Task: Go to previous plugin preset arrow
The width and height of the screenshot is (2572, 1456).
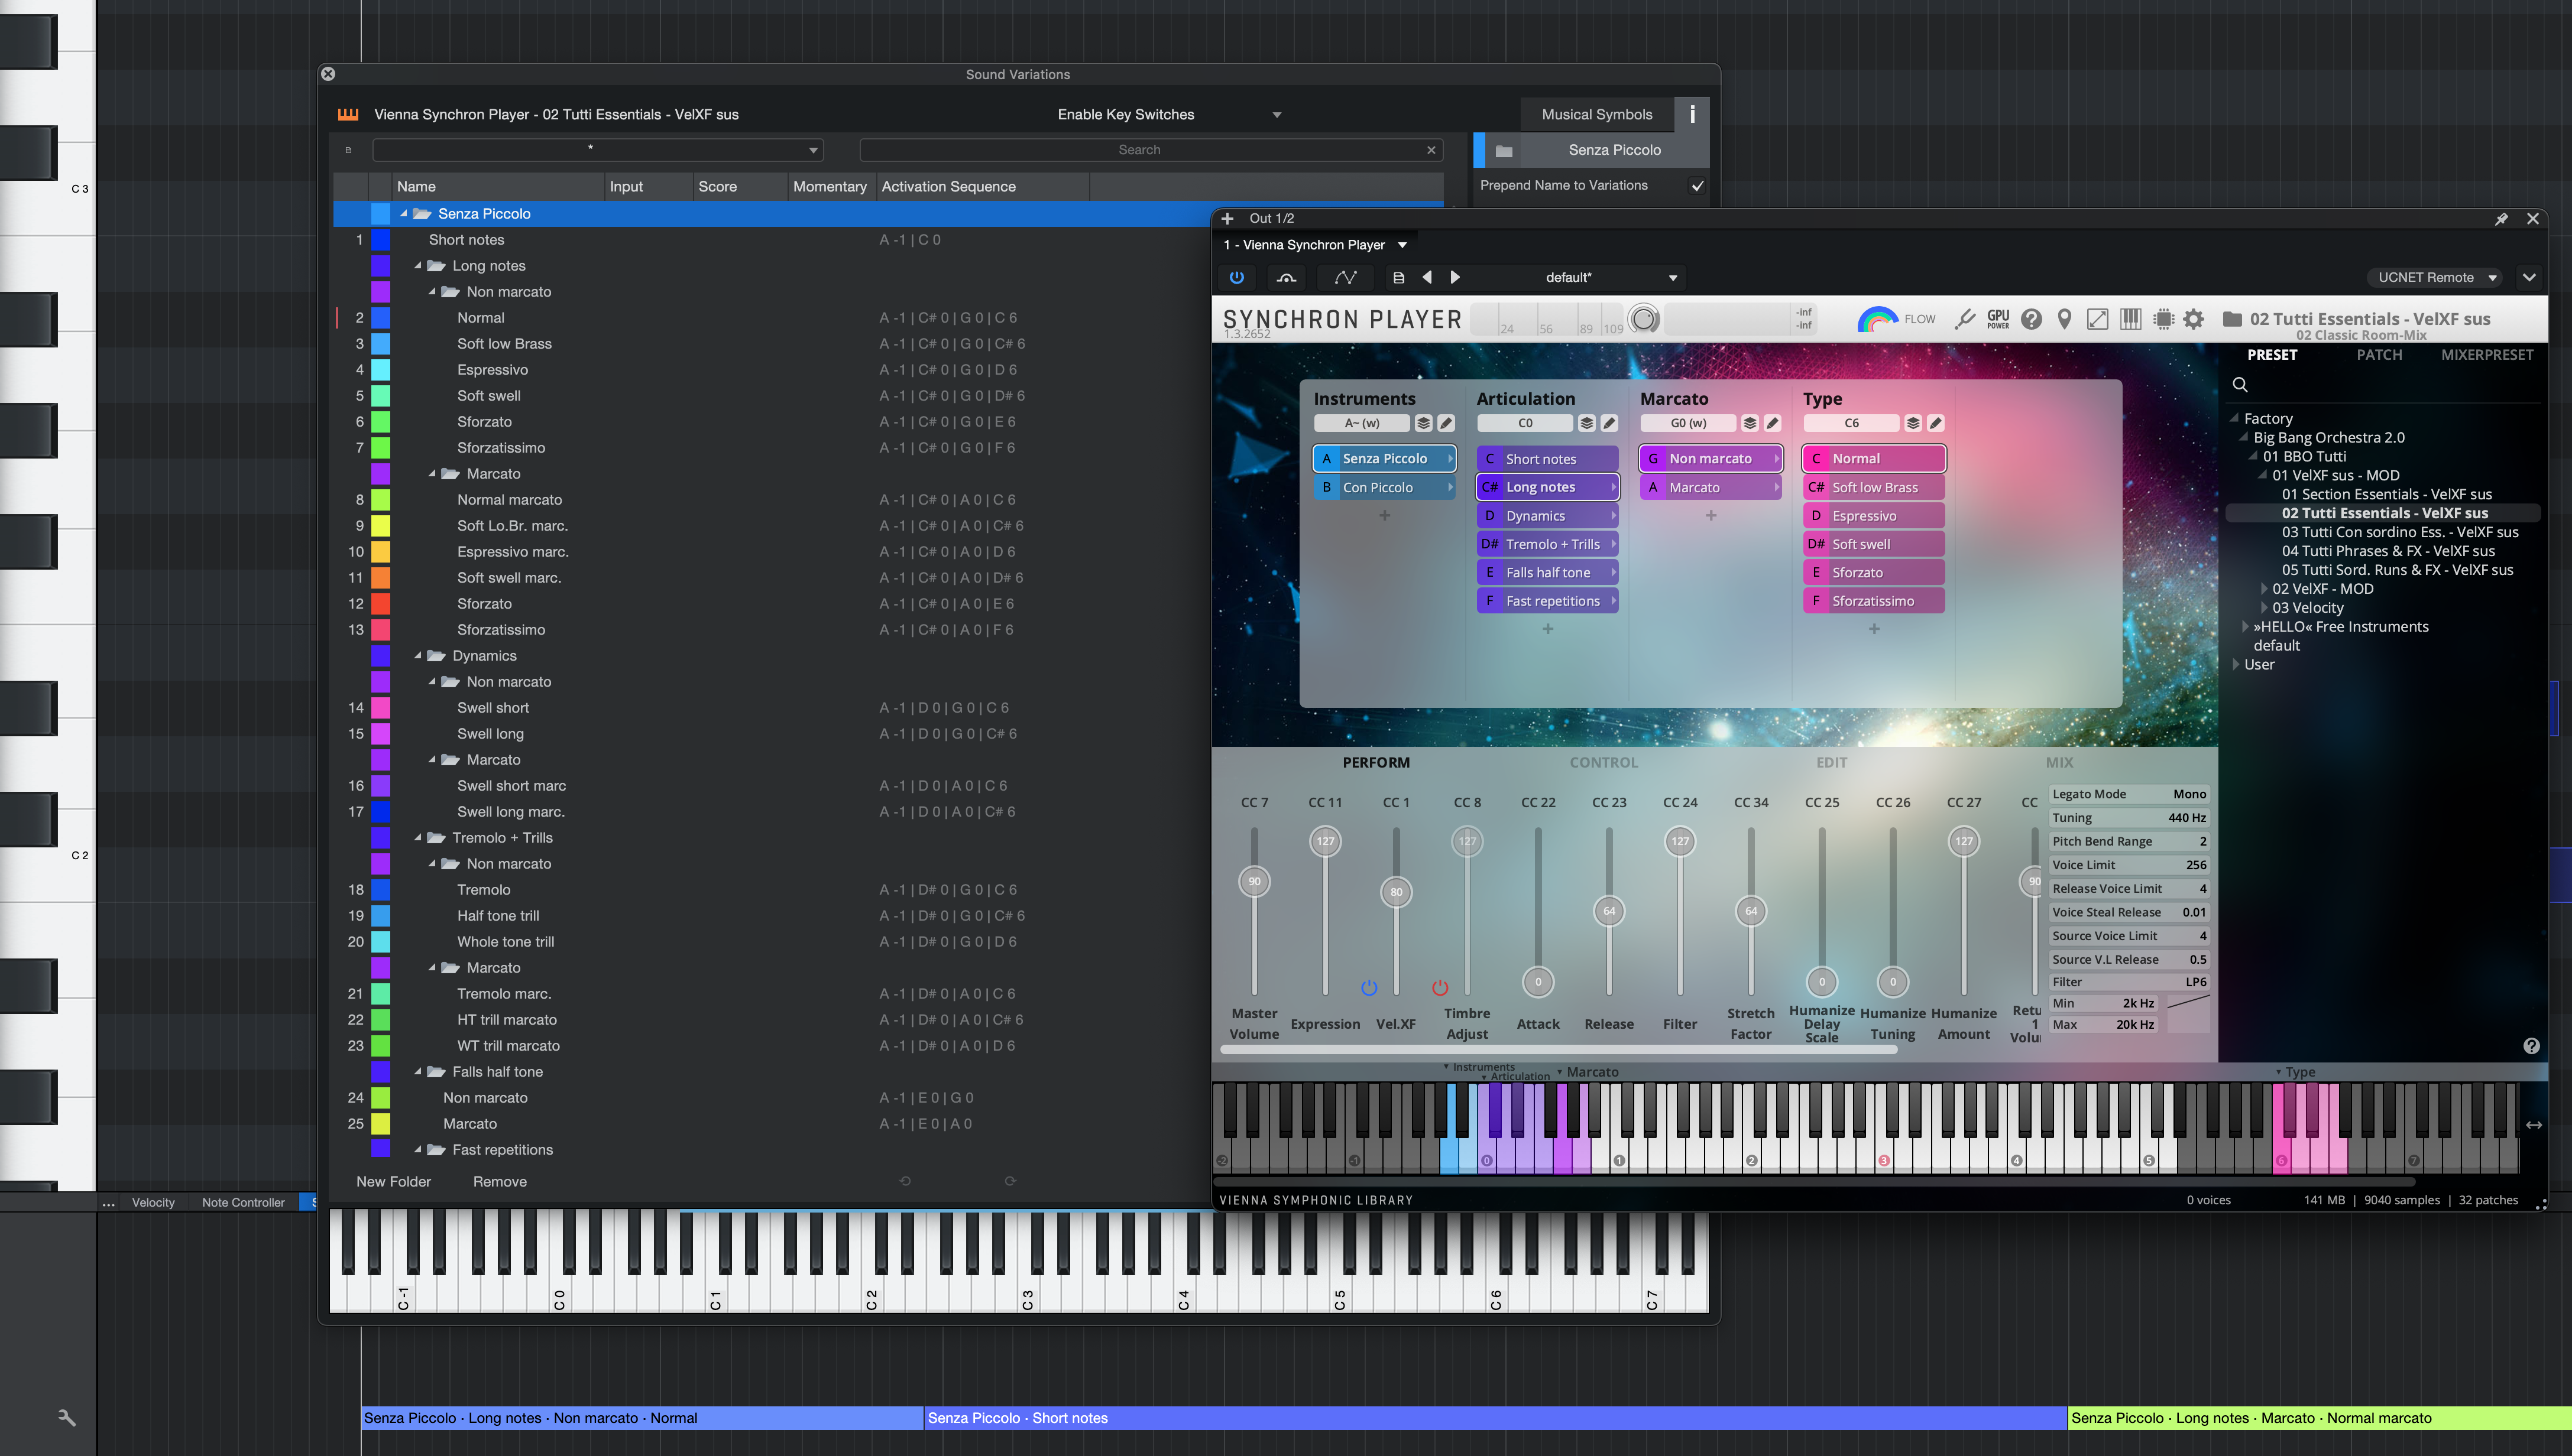Action: pyautogui.click(x=1427, y=277)
